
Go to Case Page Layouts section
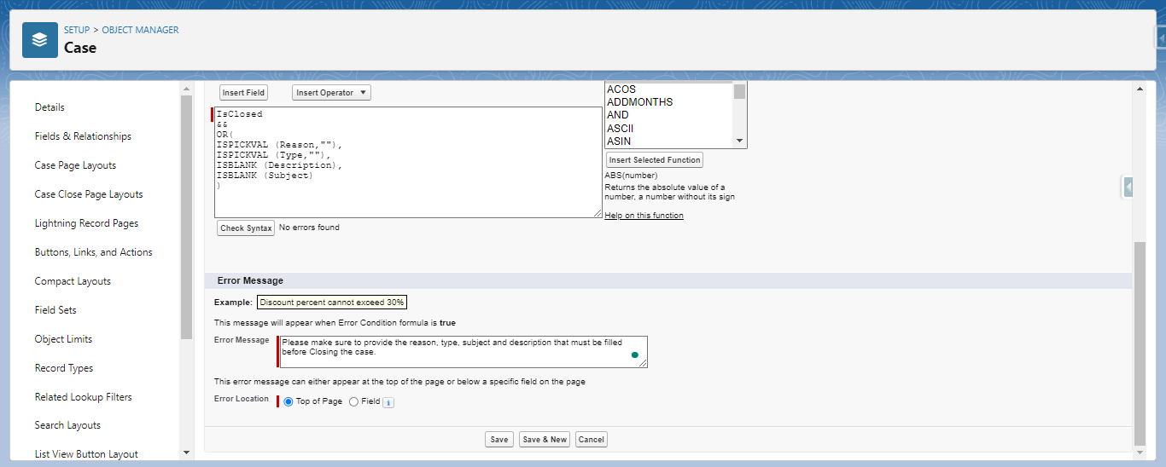point(75,165)
